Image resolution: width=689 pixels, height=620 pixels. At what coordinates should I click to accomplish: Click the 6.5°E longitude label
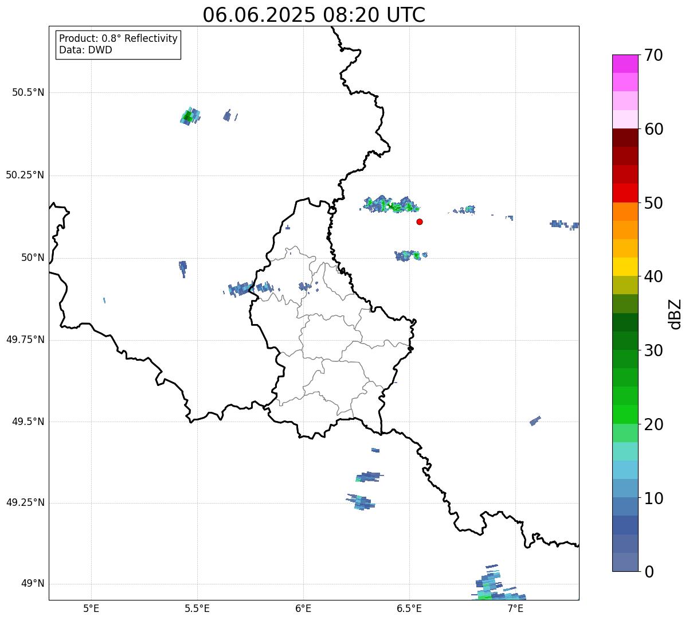tap(409, 609)
